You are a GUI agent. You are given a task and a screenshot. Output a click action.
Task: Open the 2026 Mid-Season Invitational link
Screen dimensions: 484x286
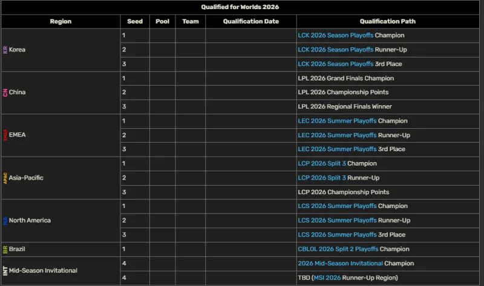coord(340,264)
